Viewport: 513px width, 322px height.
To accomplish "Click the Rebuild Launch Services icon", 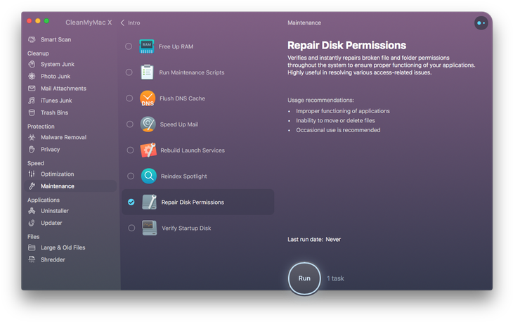I will pos(148,150).
